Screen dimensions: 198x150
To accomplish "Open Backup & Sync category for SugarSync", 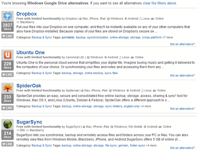I will click(42, 146).
